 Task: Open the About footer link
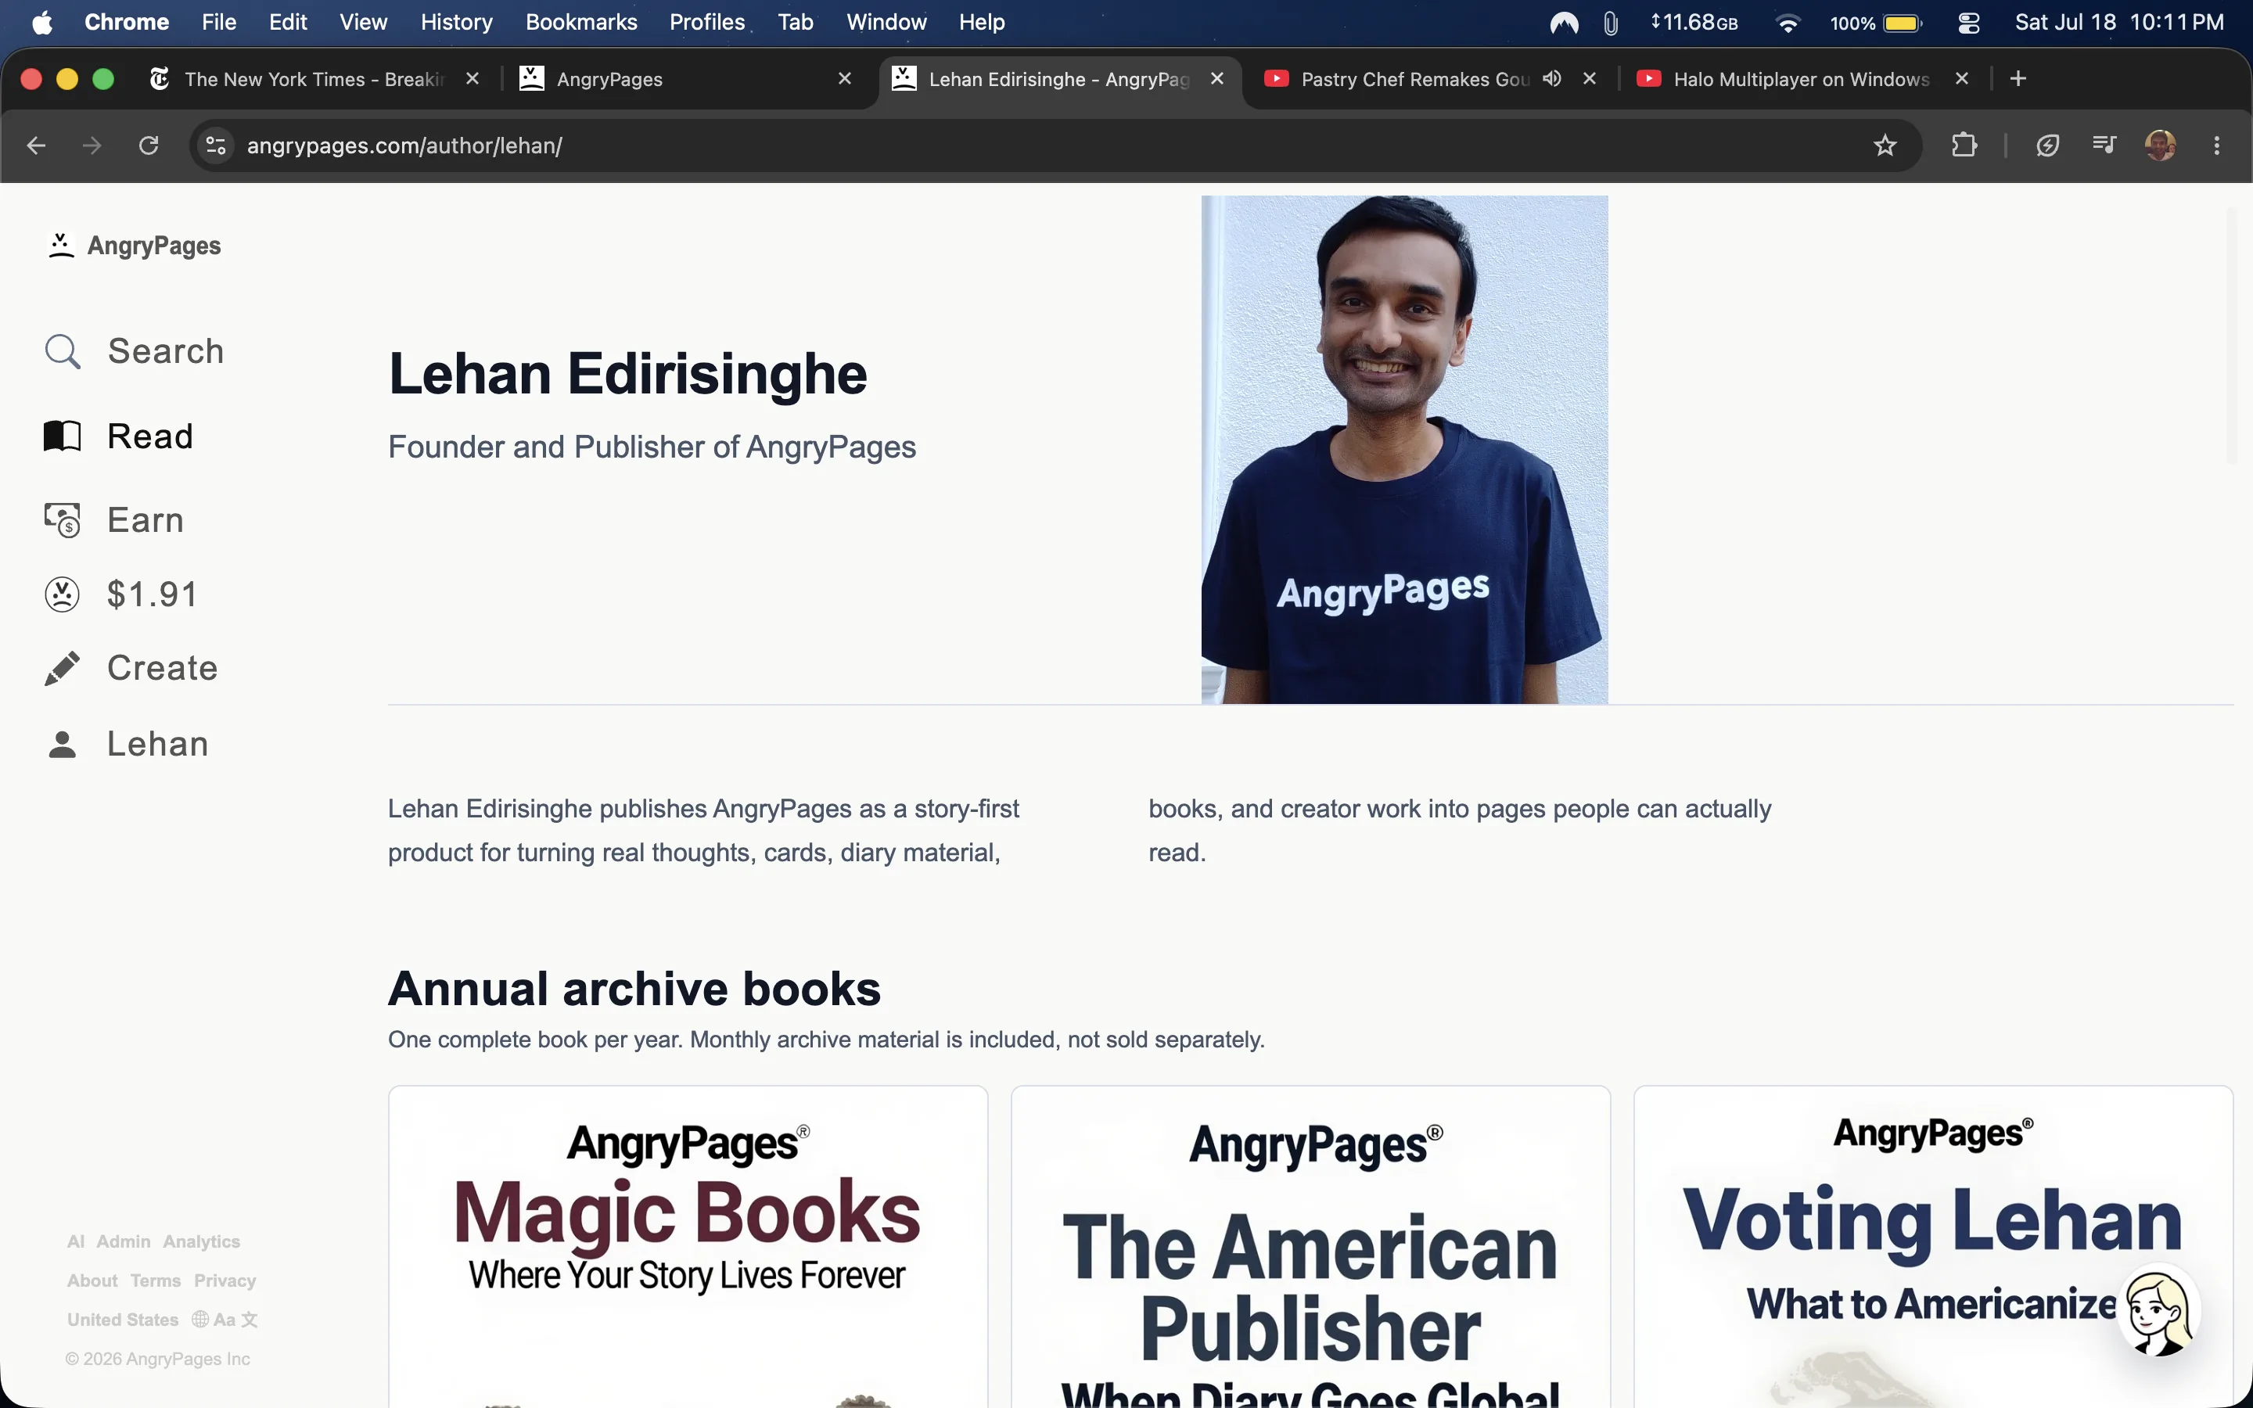pyautogui.click(x=92, y=1280)
